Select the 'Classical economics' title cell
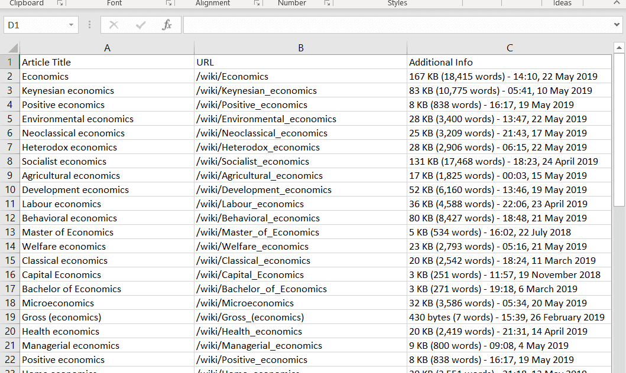This screenshot has height=373, width=626. [x=107, y=261]
